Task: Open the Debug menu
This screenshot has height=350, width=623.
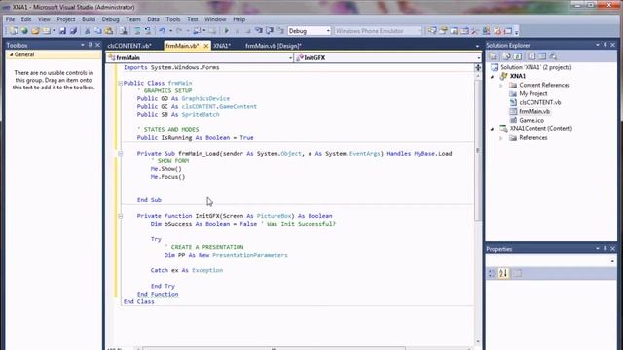Action: (110, 19)
